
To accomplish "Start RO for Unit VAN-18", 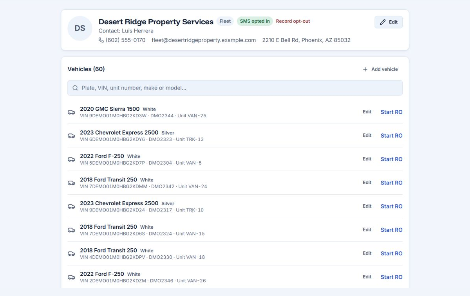I will click(392, 253).
